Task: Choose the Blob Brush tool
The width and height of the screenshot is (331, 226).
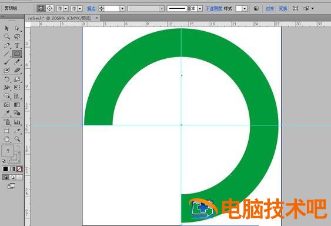Action: pyautogui.click(x=6, y=71)
